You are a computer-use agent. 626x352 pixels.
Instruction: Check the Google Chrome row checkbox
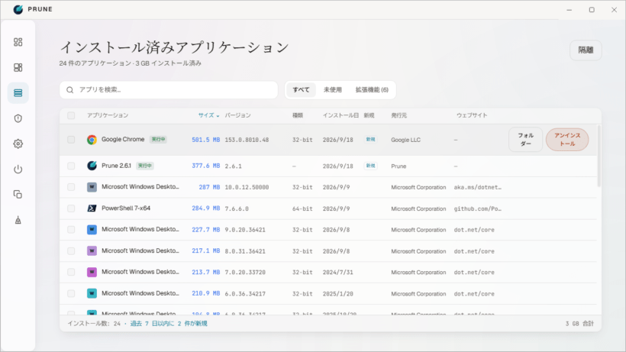pos(71,140)
